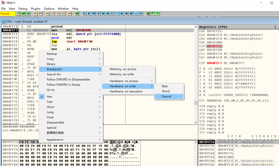Open Memory map with M button

point(94,14)
